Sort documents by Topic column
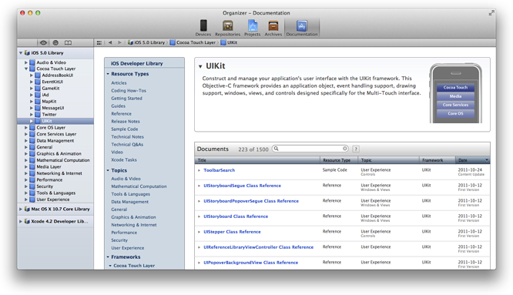Viewport: 513px width, 295px height. pos(389,160)
